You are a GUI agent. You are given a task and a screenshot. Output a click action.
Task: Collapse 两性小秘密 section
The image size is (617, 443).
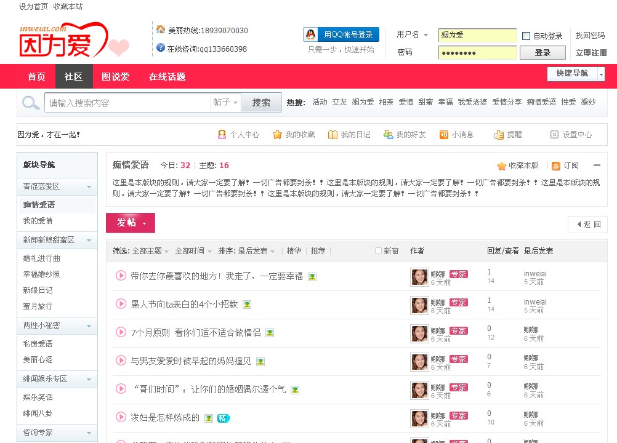(89, 326)
